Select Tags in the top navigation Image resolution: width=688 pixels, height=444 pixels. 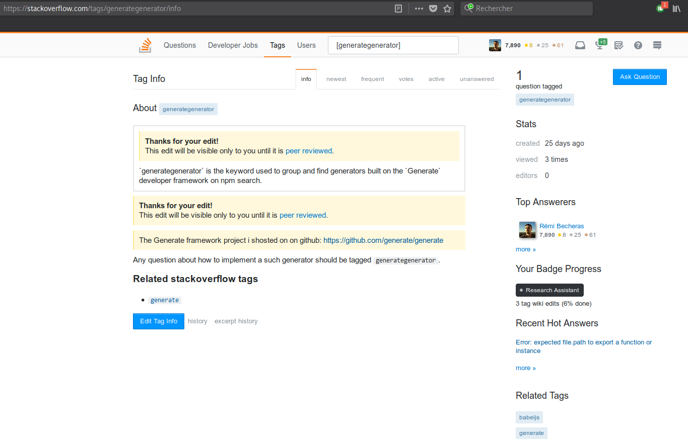pyautogui.click(x=278, y=45)
